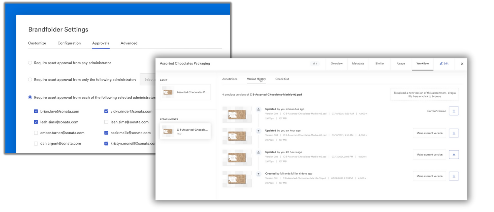Open the Similar assets tab
This screenshot has width=494, height=212.
(x=380, y=63)
